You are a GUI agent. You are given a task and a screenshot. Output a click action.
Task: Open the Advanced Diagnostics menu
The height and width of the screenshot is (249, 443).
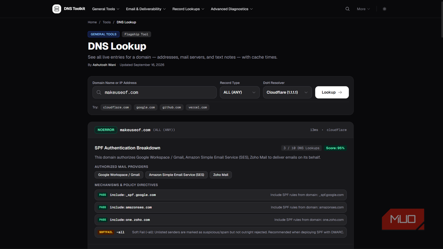[x=232, y=9]
